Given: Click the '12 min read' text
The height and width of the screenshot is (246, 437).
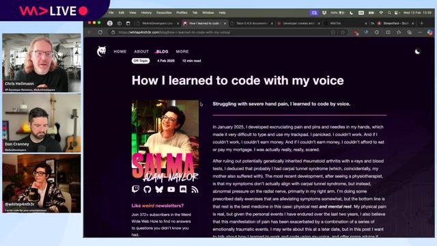Looking at the screenshot, I should click(x=191, y=61).
